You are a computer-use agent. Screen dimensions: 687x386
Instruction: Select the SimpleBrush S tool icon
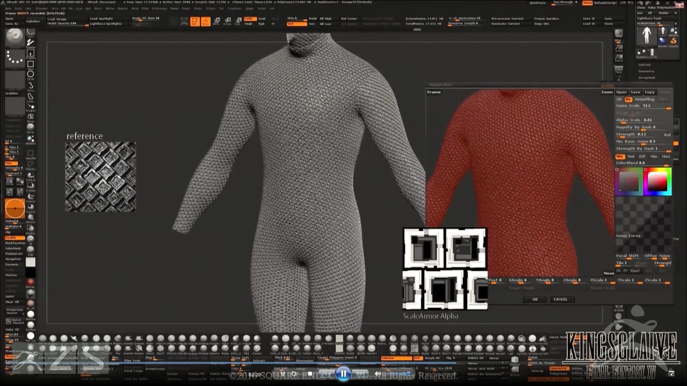(x=673, y=41)
